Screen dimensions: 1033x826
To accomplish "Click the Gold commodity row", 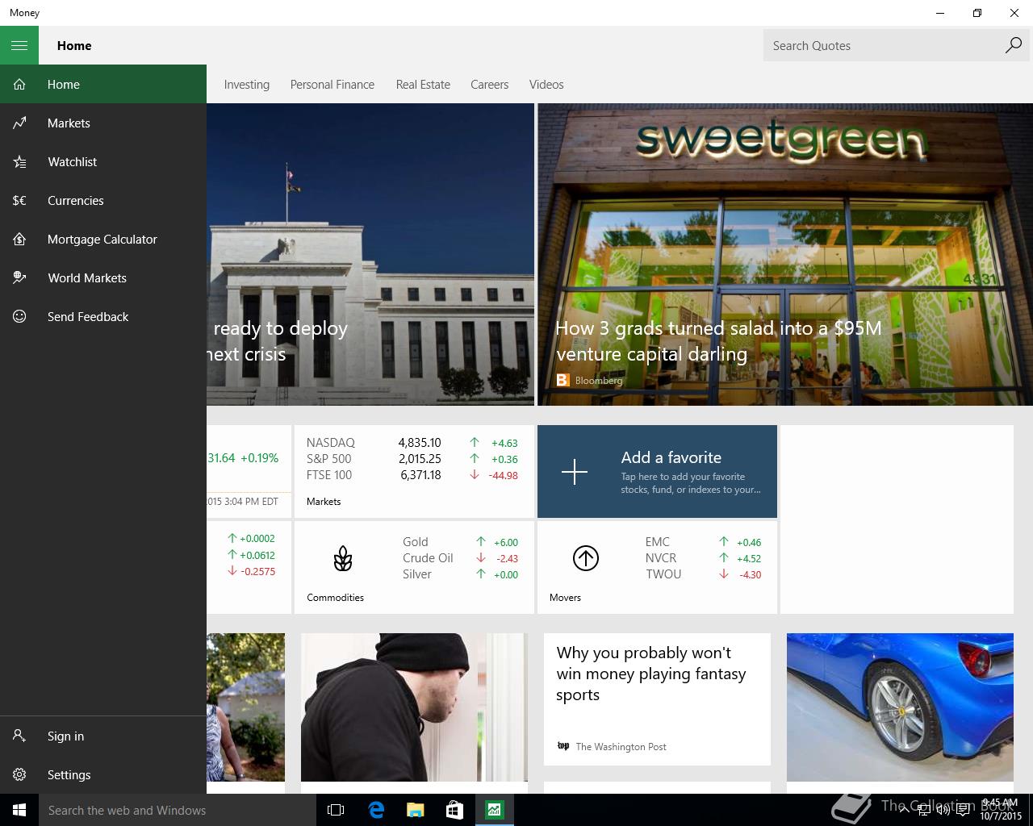I will [x=460, y=541].
